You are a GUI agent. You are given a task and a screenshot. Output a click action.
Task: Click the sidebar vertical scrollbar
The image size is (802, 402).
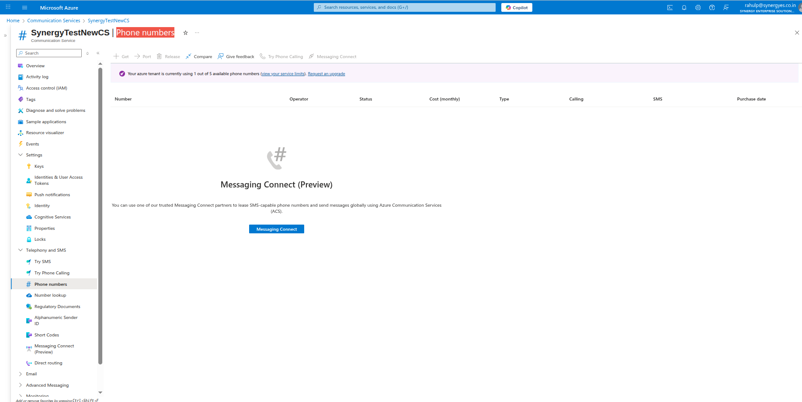pyautogui.click(x=100, y=216)
